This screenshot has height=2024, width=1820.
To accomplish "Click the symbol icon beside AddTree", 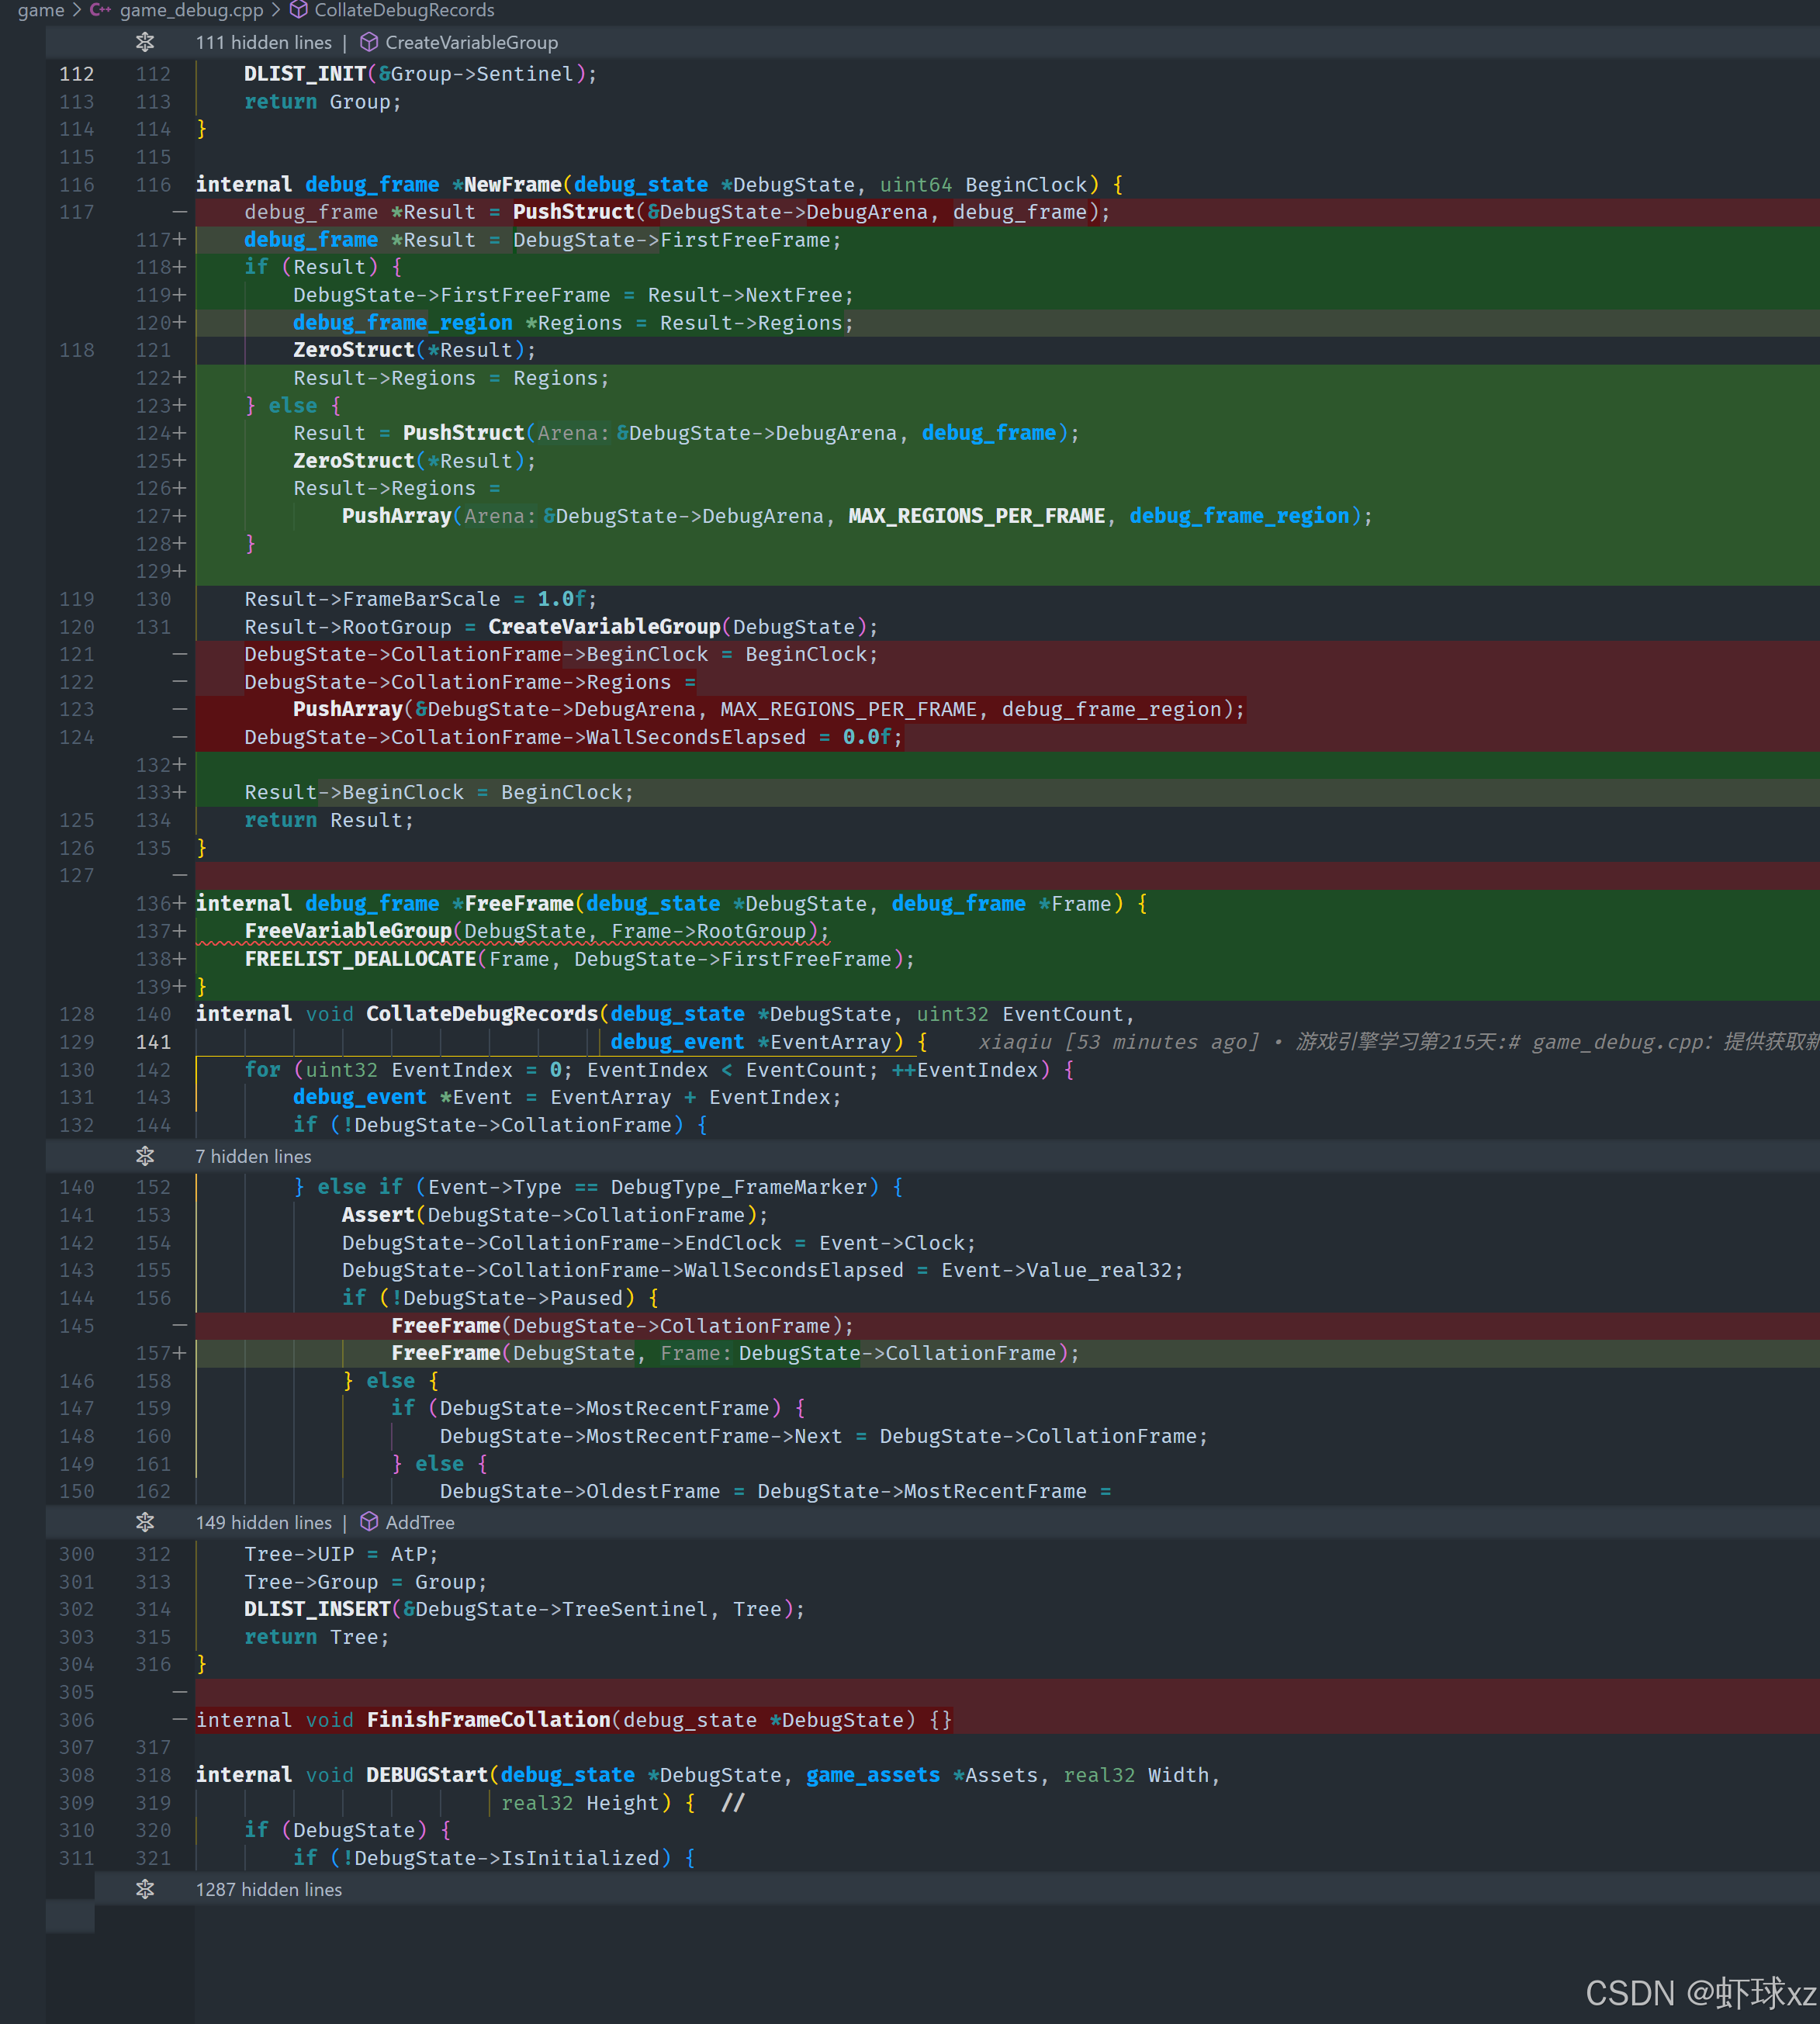I will coord(369,1522).
